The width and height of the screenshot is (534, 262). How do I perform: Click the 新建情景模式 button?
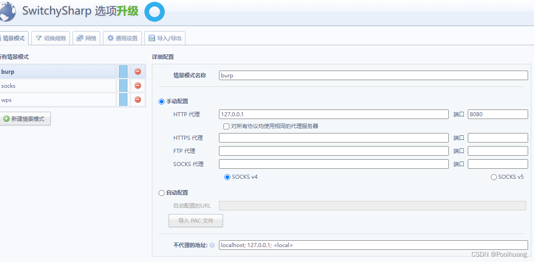click(25, 119)
